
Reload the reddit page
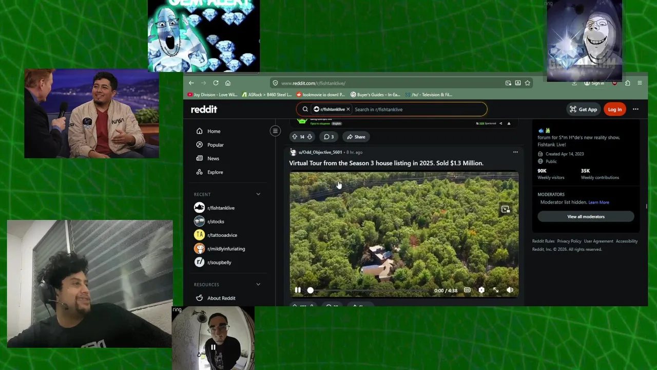pyautogui.click(x=216, y=83)
